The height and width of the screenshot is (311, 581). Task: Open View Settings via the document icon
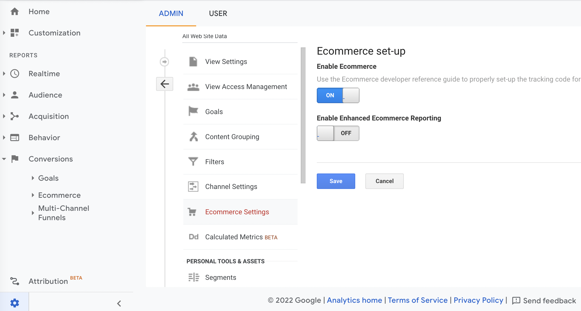193,61
